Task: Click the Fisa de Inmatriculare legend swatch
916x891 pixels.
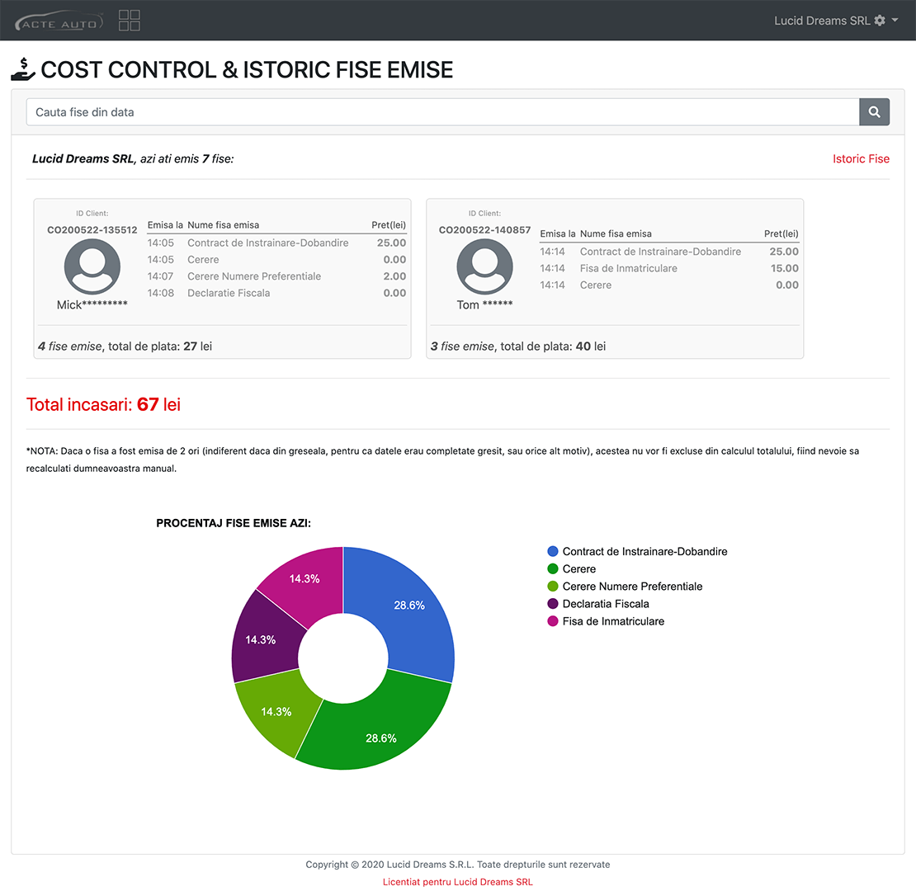Action: 553,621
